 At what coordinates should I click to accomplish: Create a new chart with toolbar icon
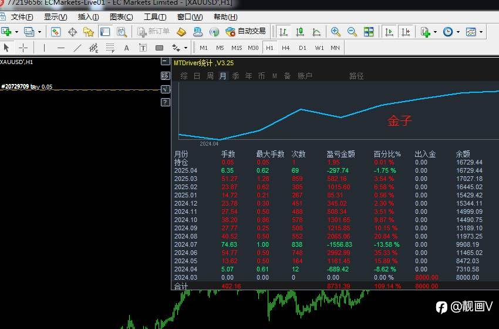6,32
